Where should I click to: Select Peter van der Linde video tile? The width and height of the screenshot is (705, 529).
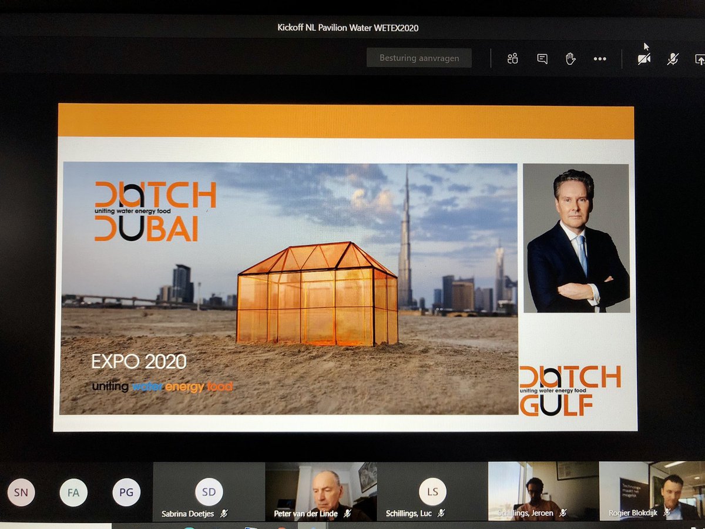[320, 491]
